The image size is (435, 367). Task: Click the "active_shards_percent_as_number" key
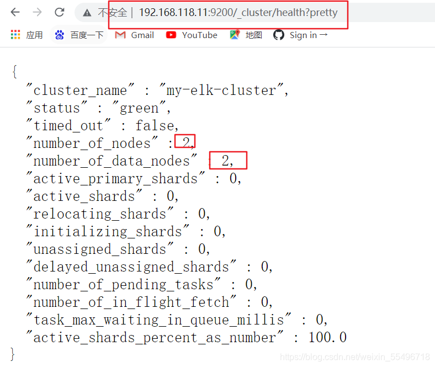[x=155, y=337]
